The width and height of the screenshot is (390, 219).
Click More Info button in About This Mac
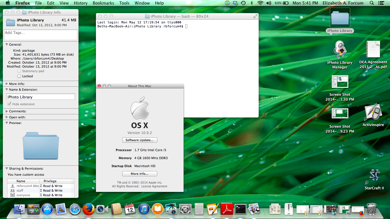[140, 174]
